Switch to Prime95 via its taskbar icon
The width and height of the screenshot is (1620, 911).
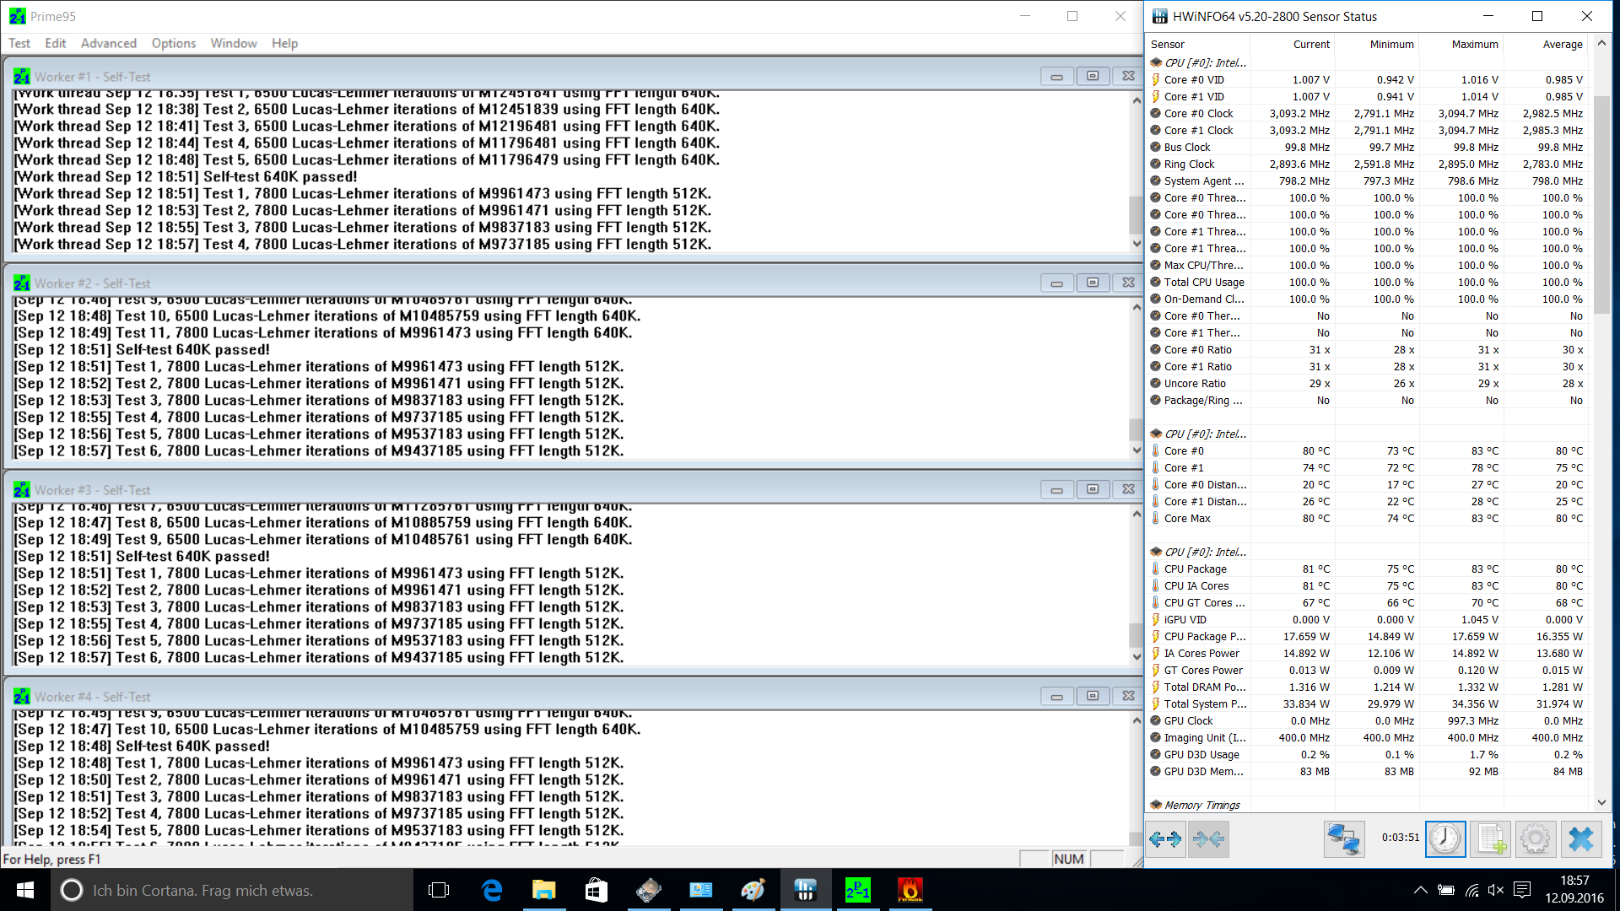point(857,890)
